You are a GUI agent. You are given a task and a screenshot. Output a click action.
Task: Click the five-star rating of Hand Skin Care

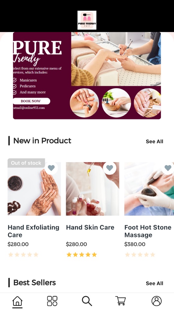pyautogui.click(x=82, y=255)
